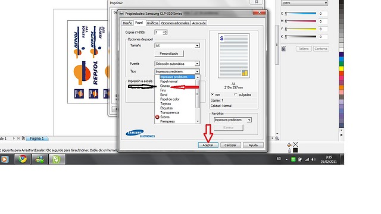Click the zoom magnifier icon near scrollbar
Screen dimensions: 381x214
point(277,139)
